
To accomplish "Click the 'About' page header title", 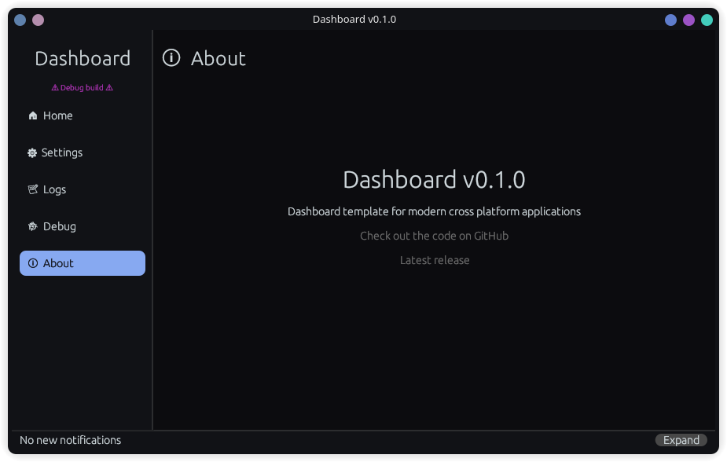I will pyautogui.click(x=218, y=58).
